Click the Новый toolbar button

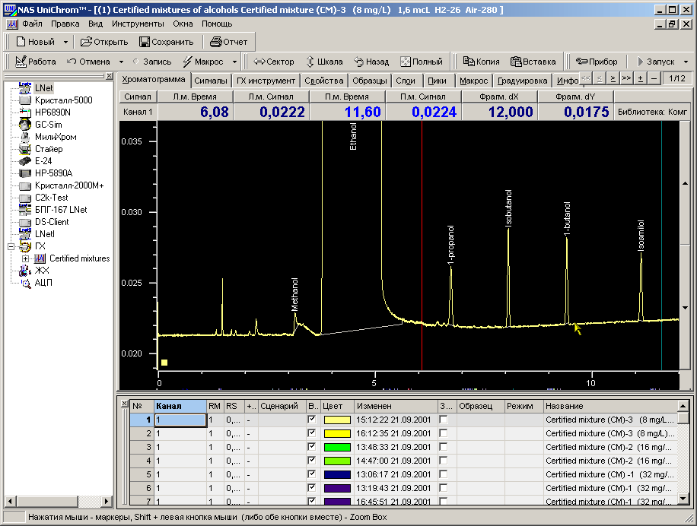click(36, 42)
